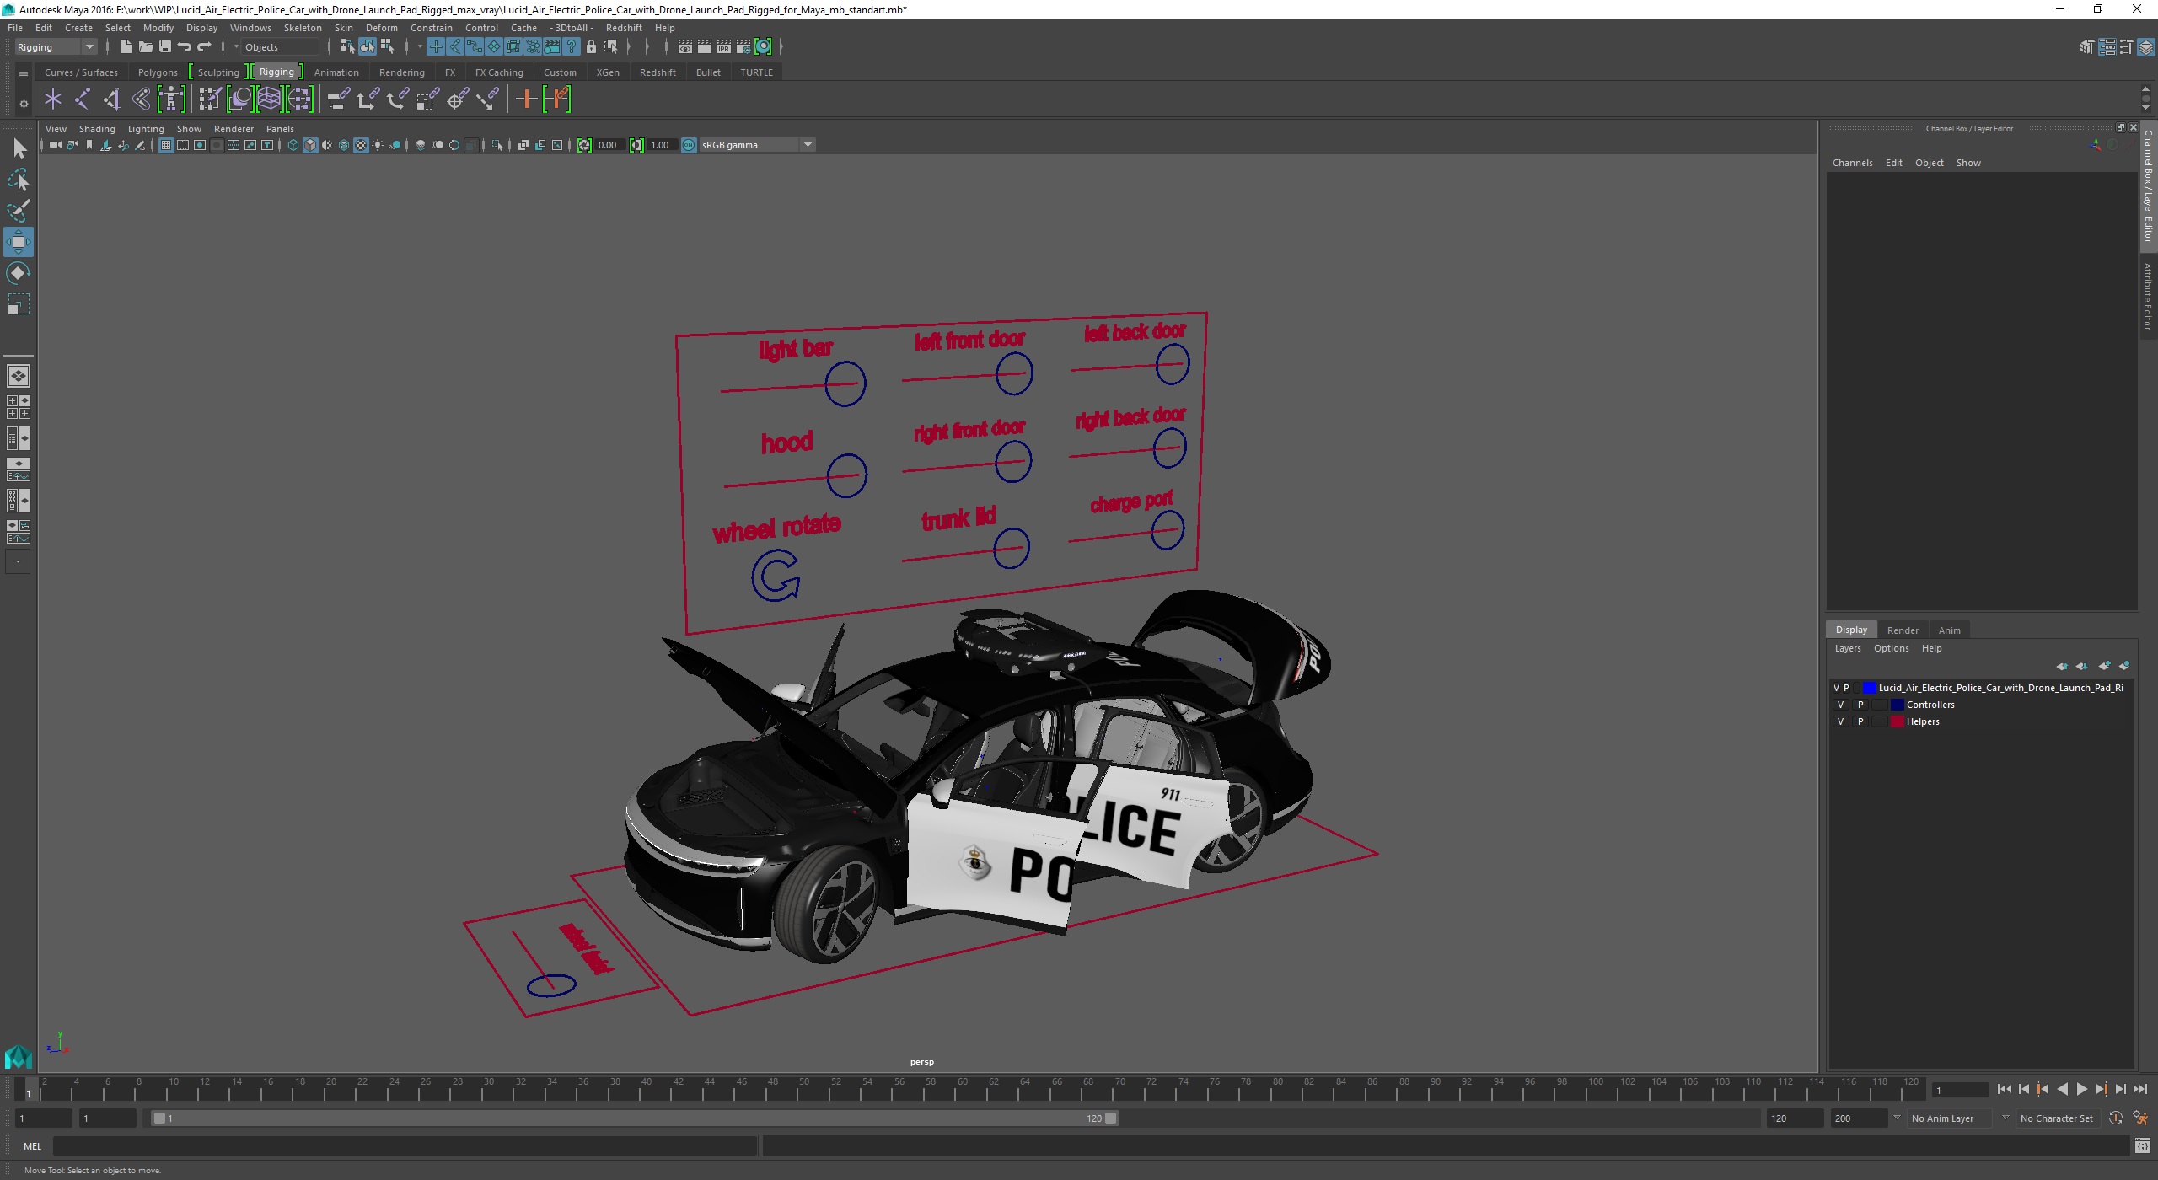Open the Rigging menu set dropdown
This screenshot has width=2158, height=1180.
56,47
